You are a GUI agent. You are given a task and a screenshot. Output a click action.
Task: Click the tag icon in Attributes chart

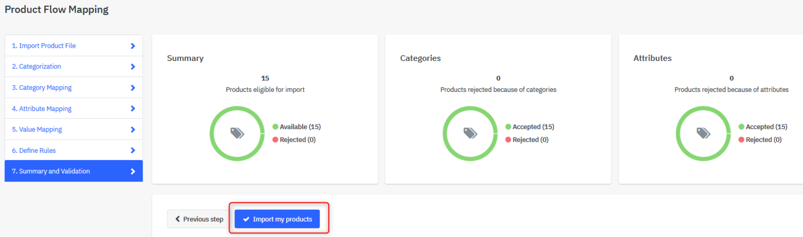click(x=703, y=133)
